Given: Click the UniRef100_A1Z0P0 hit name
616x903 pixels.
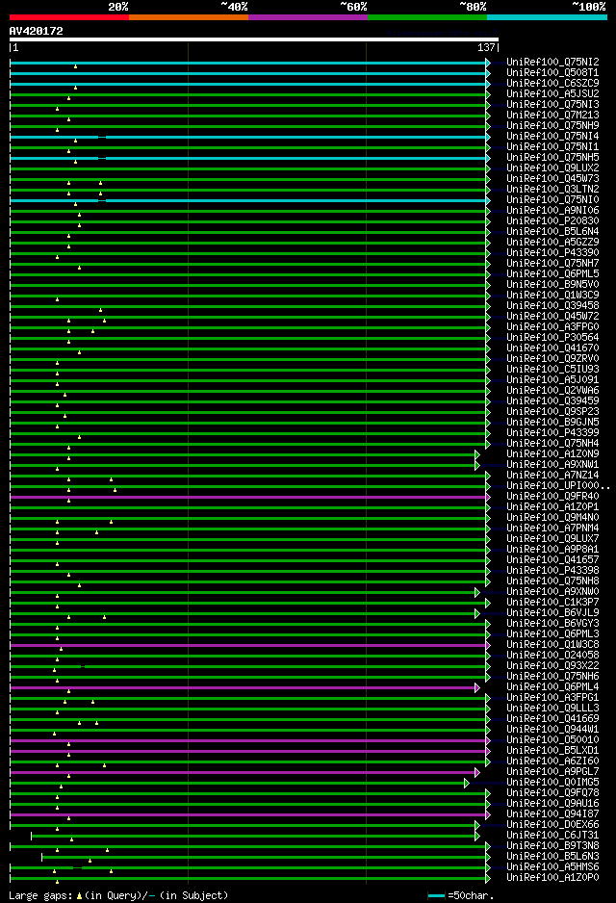Looking at the screenshot, I should pos(552,878).
